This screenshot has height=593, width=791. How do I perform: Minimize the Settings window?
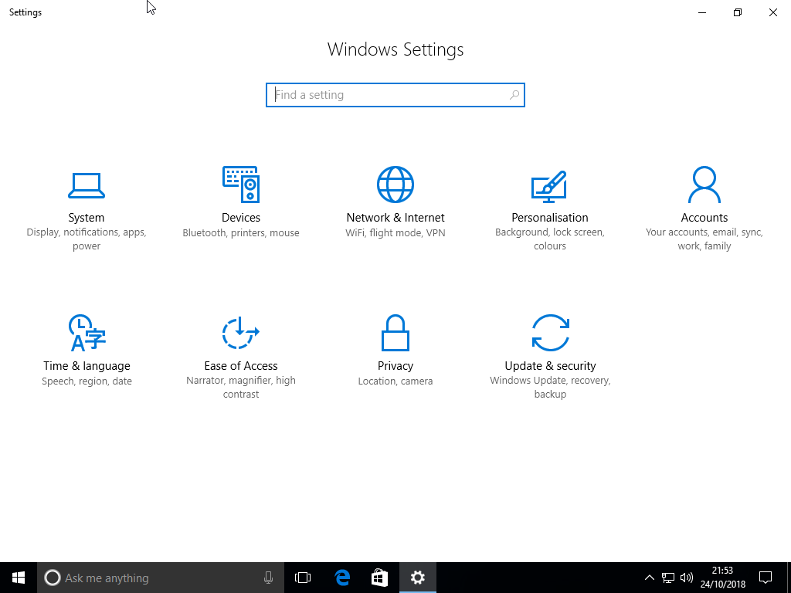701,12
